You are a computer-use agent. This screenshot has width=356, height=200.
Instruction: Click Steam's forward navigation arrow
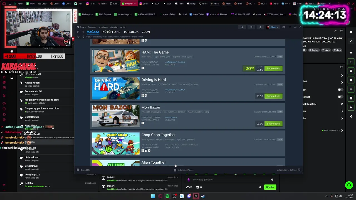pyautogui.click(x=83, y=32)
